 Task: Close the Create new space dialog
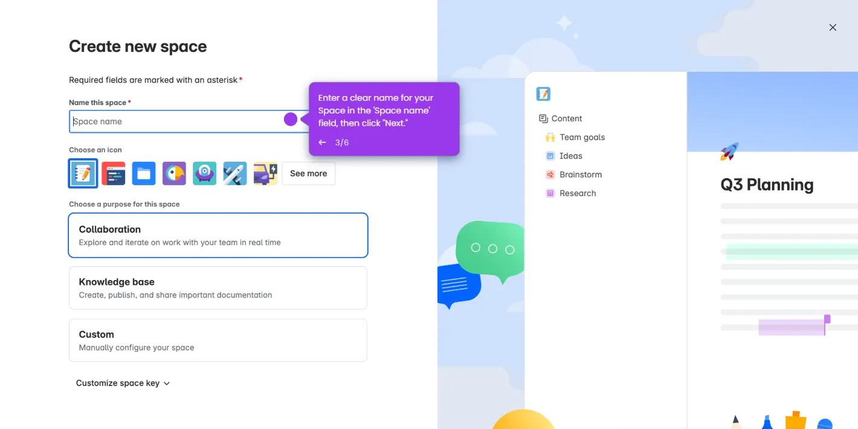tap(833, 27)
